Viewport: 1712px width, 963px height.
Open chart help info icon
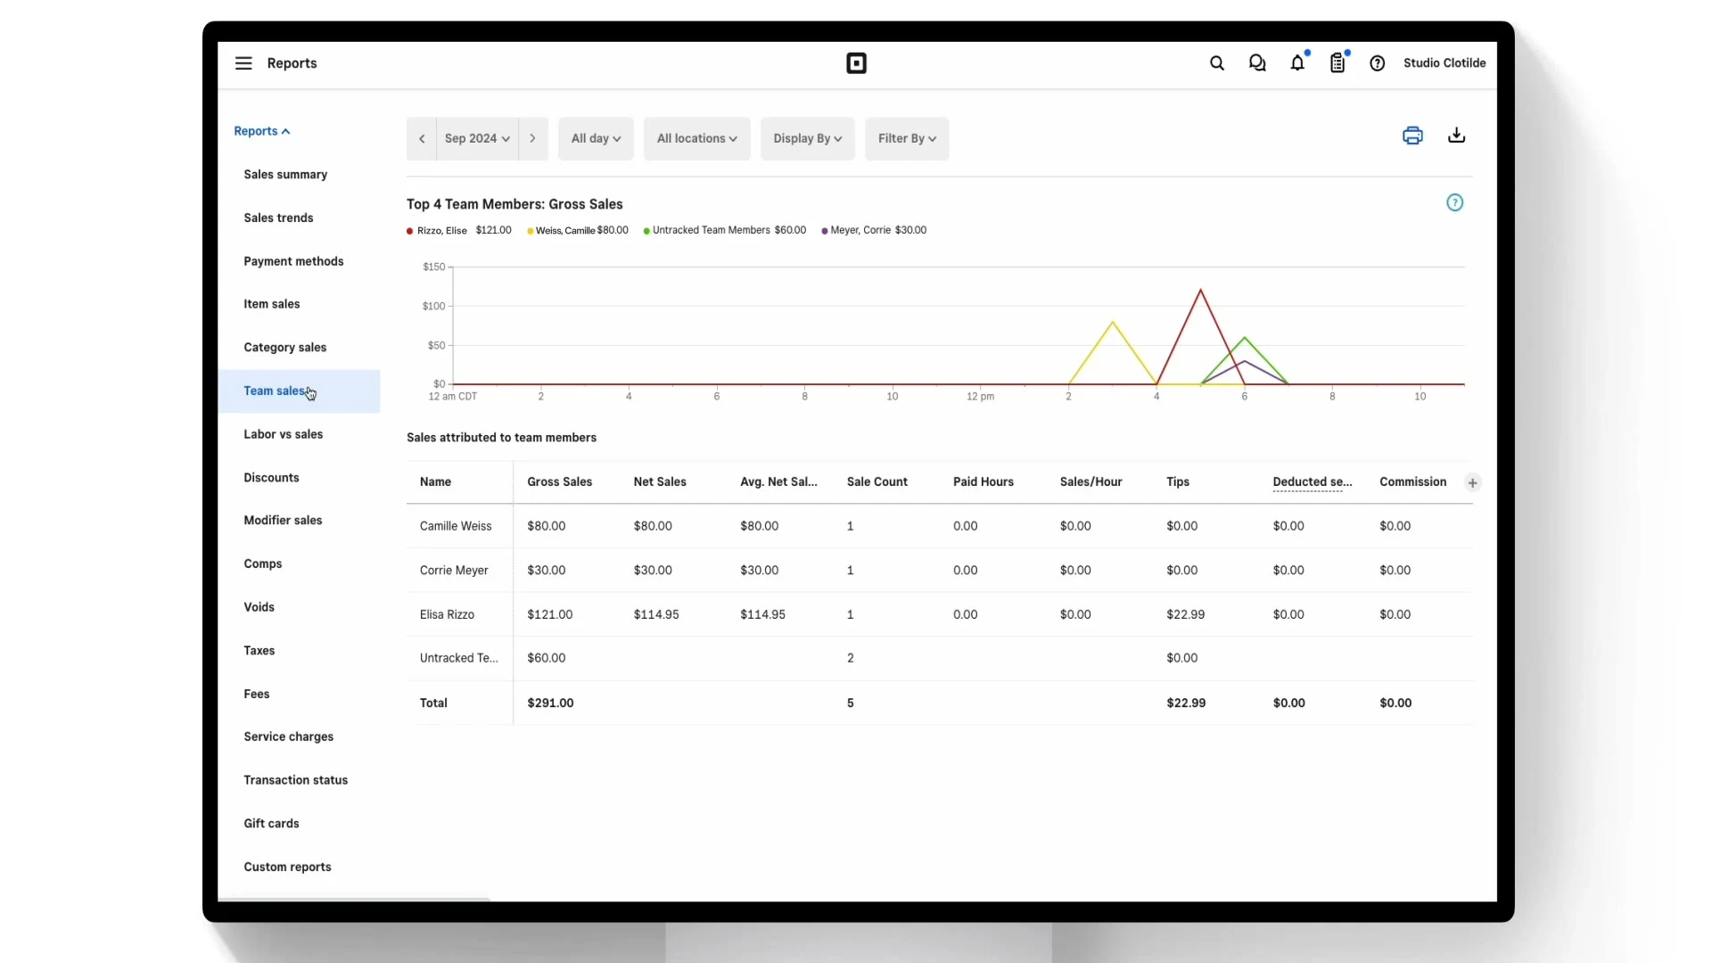(x=1454, y=203)
